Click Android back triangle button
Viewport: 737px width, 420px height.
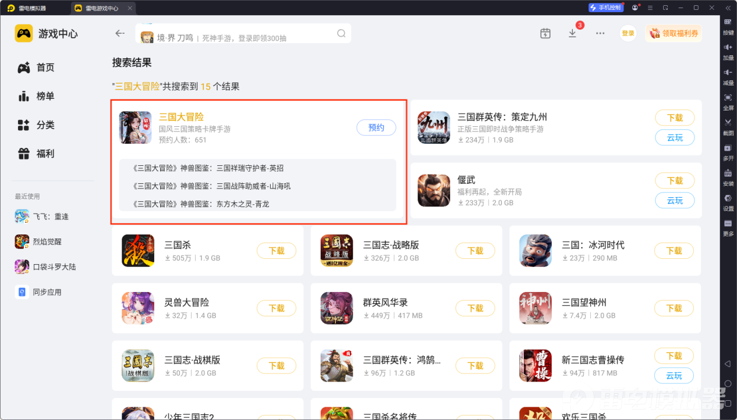pos(728,364)
